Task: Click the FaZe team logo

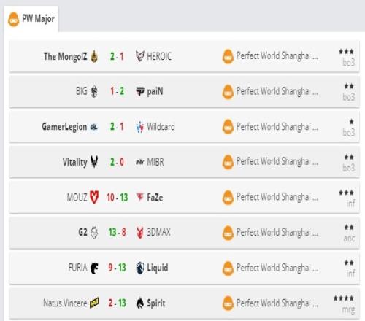Action: (140, 197)
